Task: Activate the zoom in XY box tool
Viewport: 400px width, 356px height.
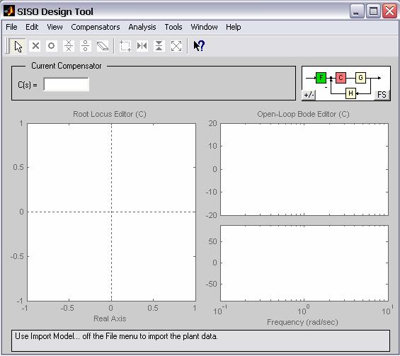Action: click(125, 46)
